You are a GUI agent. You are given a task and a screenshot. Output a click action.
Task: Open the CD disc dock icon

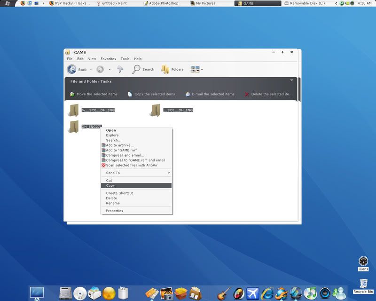point(80,293)
